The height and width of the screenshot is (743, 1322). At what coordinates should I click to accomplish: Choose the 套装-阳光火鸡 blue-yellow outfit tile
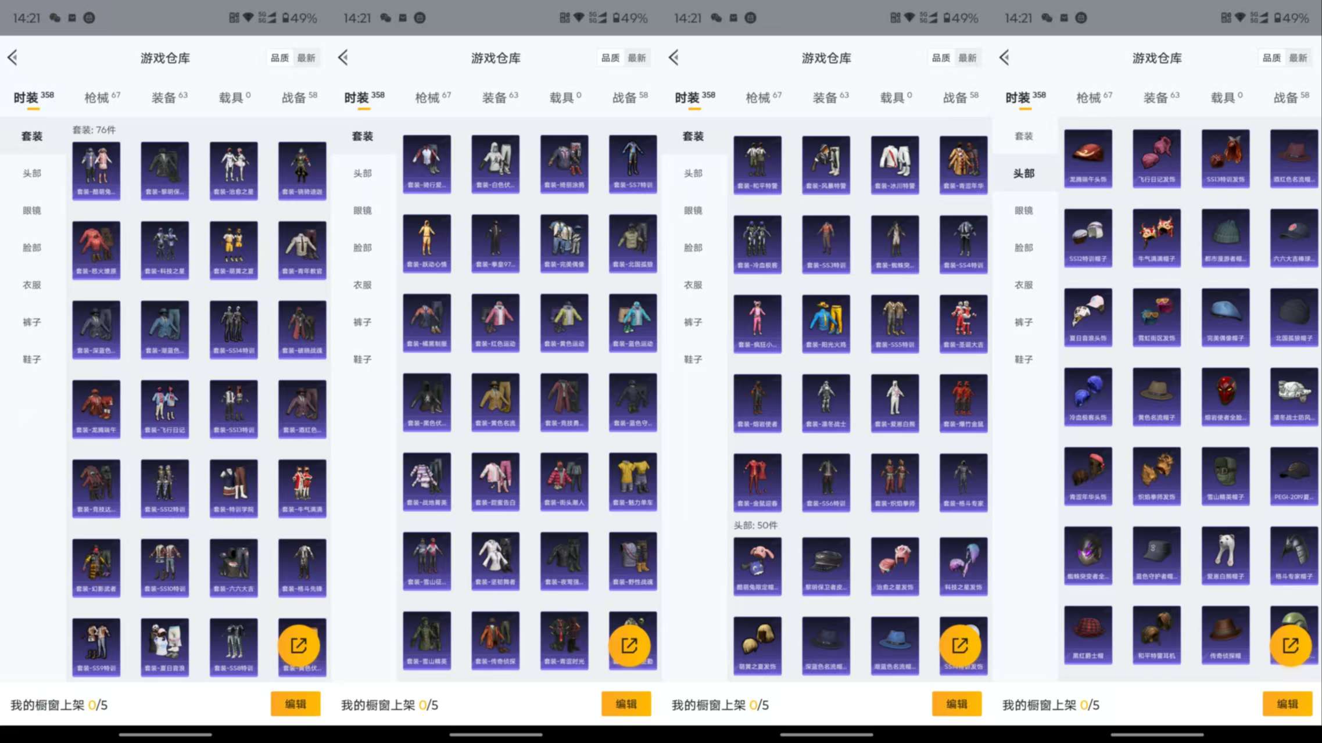826,324
